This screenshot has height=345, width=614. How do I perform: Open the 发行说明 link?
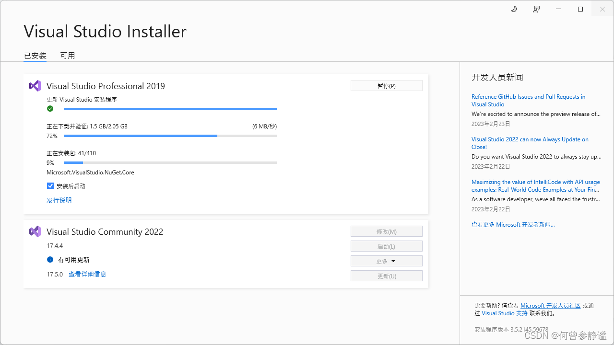click(x=59, y=200)
